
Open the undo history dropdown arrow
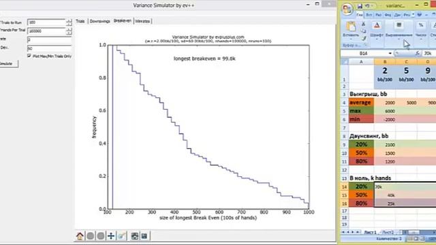(372, 6)
